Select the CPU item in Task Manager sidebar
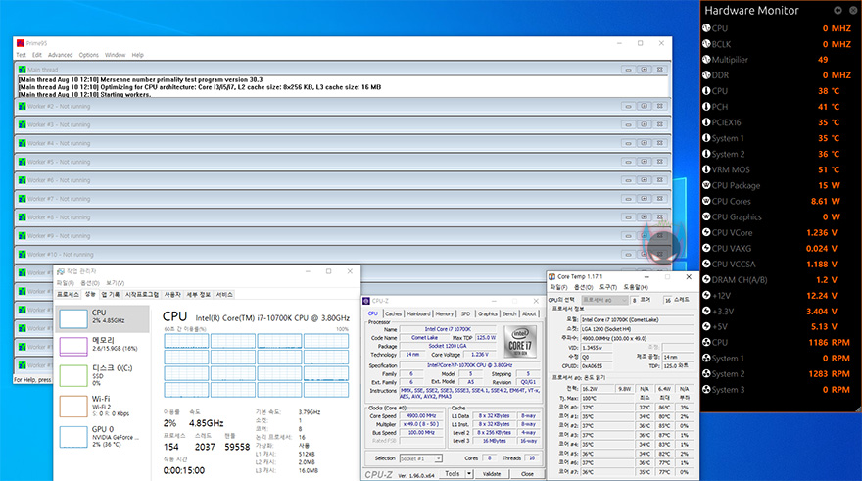862x481 pixels. (103, 318)
